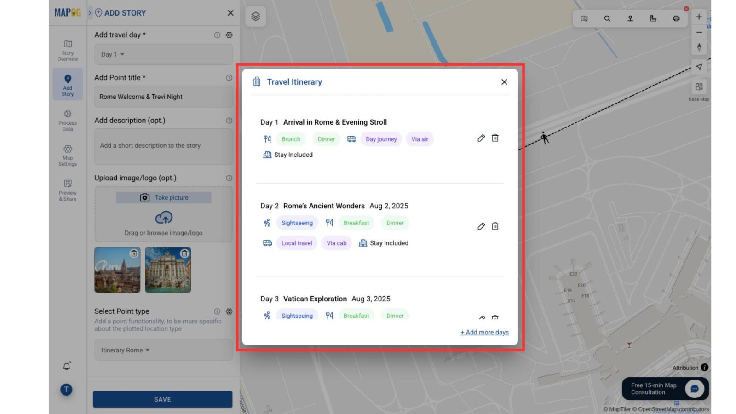Click the MAPOG logo
The width and height of the screenshot is (736, 414).
point(68,12)
